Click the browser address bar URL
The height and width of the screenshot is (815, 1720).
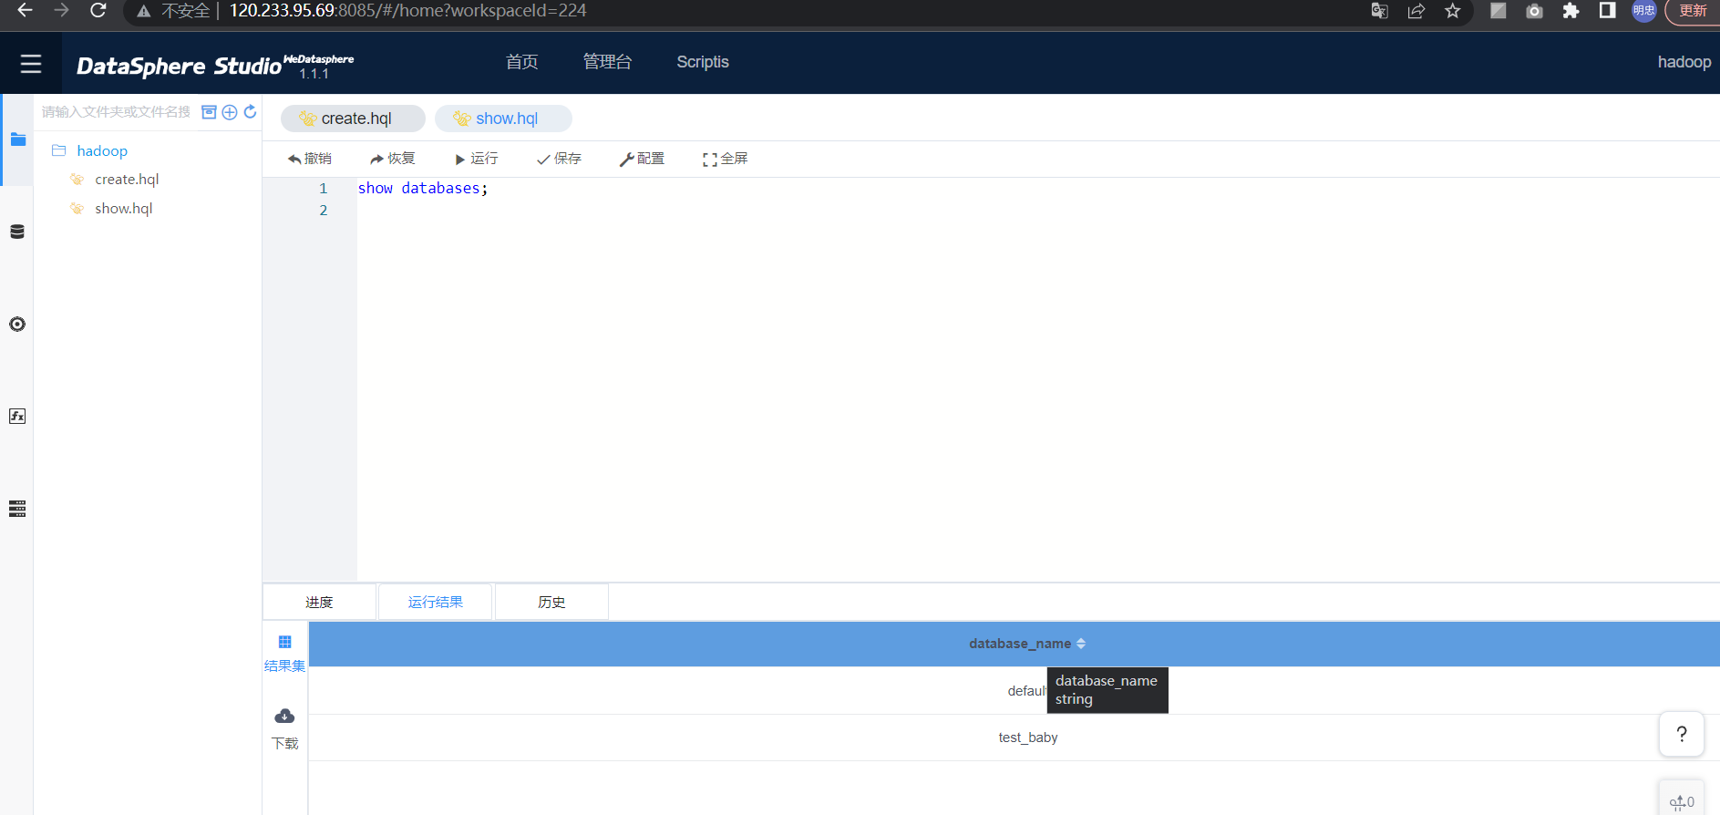pyautogui.click(x=407, y=11)
